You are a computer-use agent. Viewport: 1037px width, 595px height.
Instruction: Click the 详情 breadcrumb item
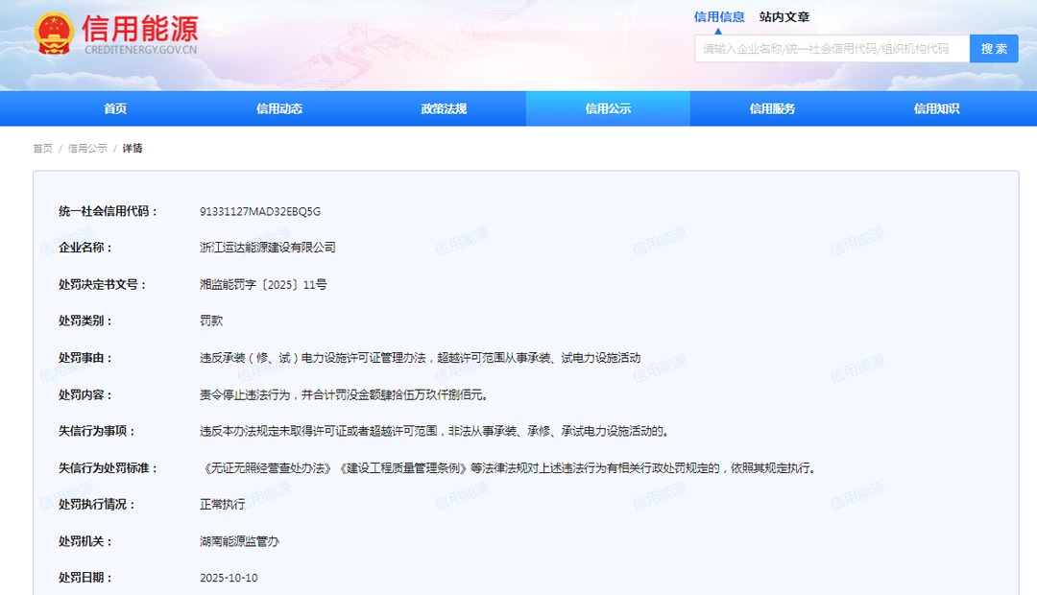pos(133,149)
